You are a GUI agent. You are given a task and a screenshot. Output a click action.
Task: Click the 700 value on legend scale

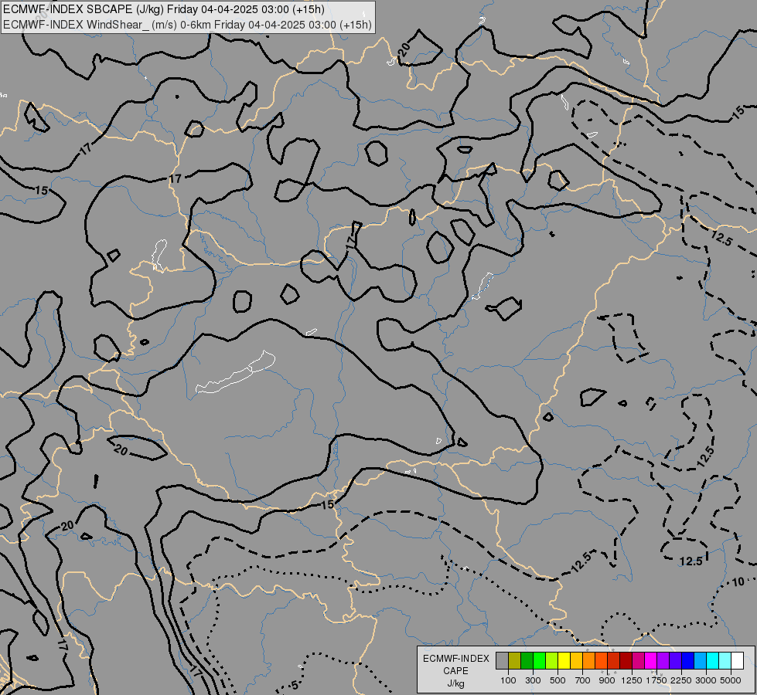(583, 680)
